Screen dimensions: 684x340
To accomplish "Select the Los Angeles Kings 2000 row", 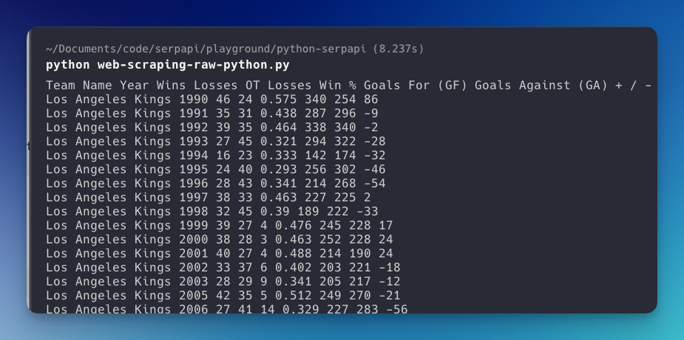I will pos(219,240).
